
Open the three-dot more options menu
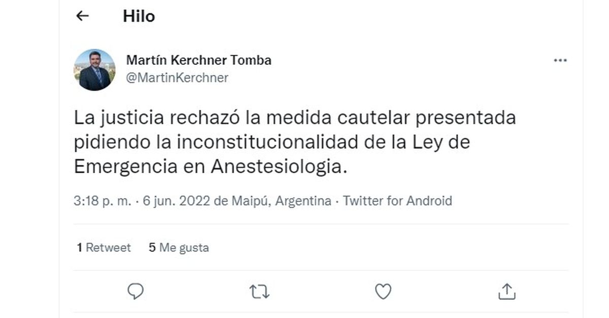[x=560, y=61]
